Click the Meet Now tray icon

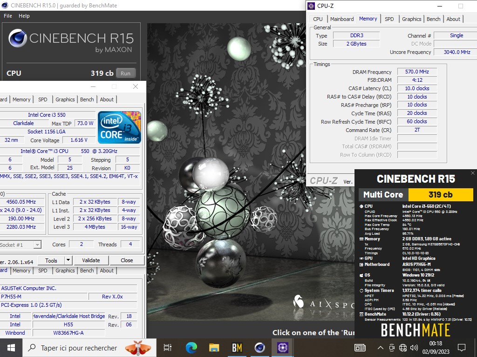point(392,348)
